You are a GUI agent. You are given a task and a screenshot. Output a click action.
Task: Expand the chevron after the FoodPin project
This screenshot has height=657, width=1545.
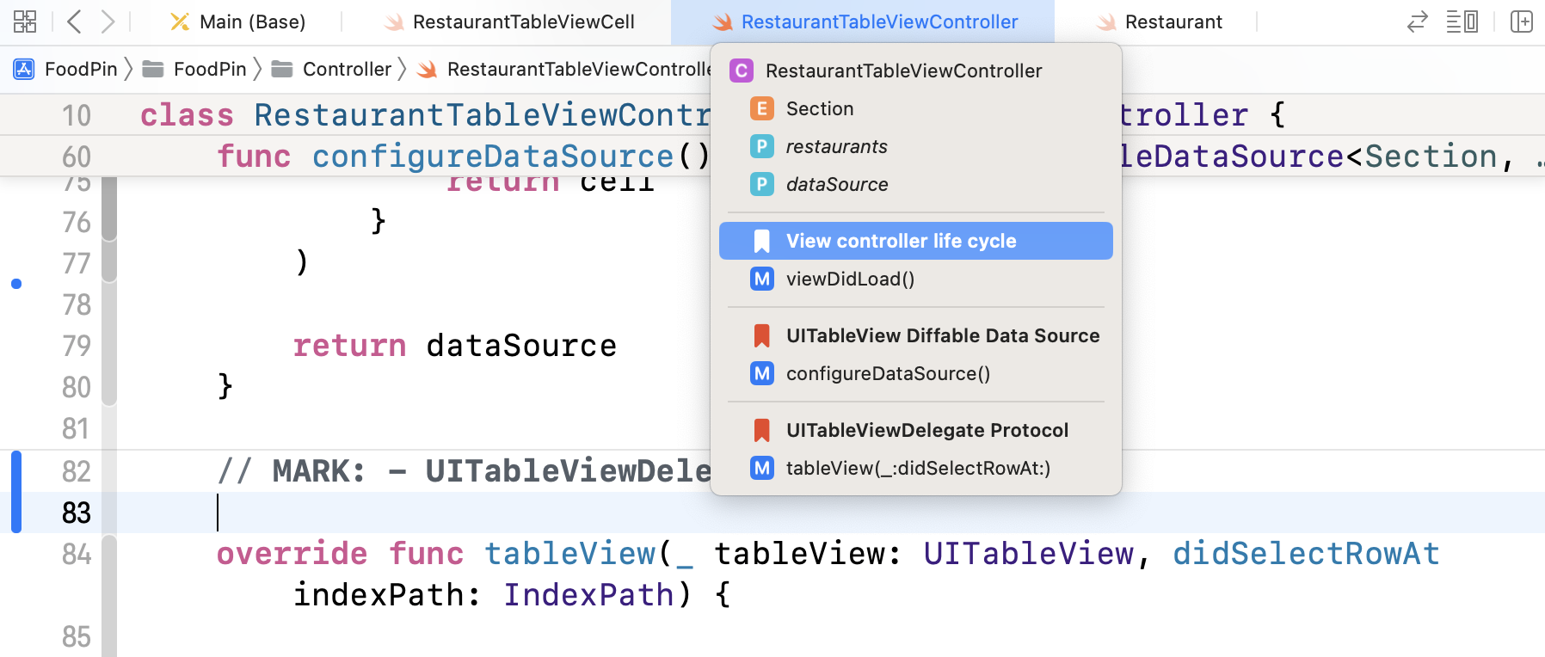[127, 69]
